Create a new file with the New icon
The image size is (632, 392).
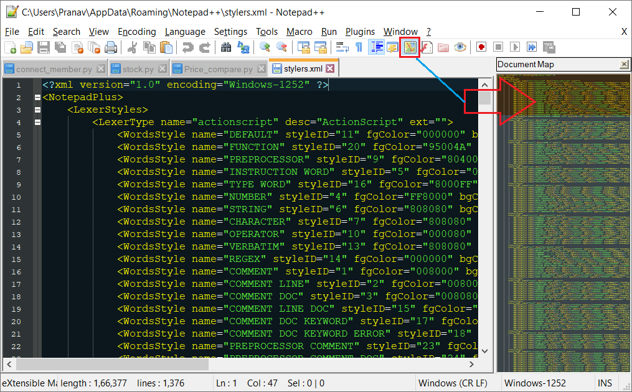pos(11,47)
